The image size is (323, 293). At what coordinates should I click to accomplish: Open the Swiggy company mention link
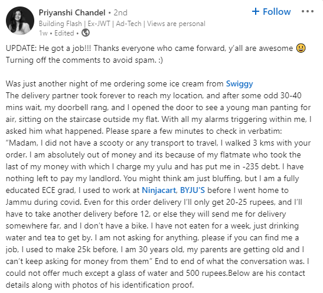pyautogui.click(x=239, y=84)
